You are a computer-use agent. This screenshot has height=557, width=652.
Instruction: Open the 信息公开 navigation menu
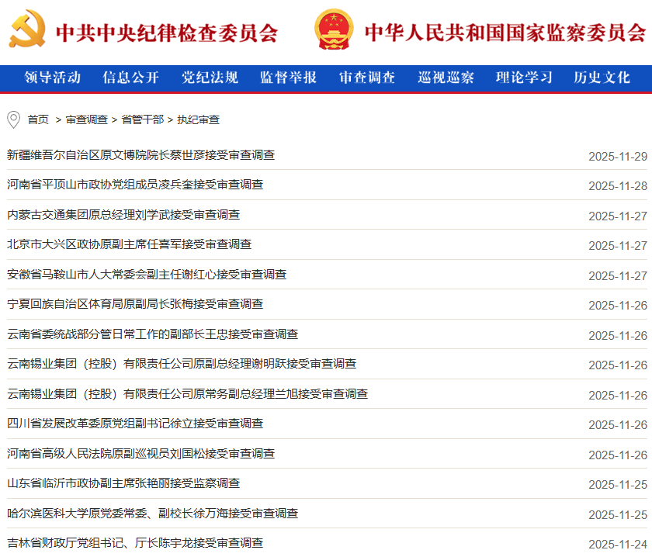130,78
